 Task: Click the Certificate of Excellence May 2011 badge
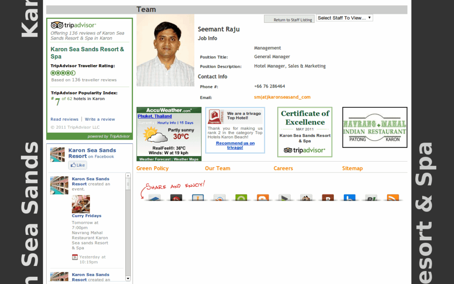(305, 132)
